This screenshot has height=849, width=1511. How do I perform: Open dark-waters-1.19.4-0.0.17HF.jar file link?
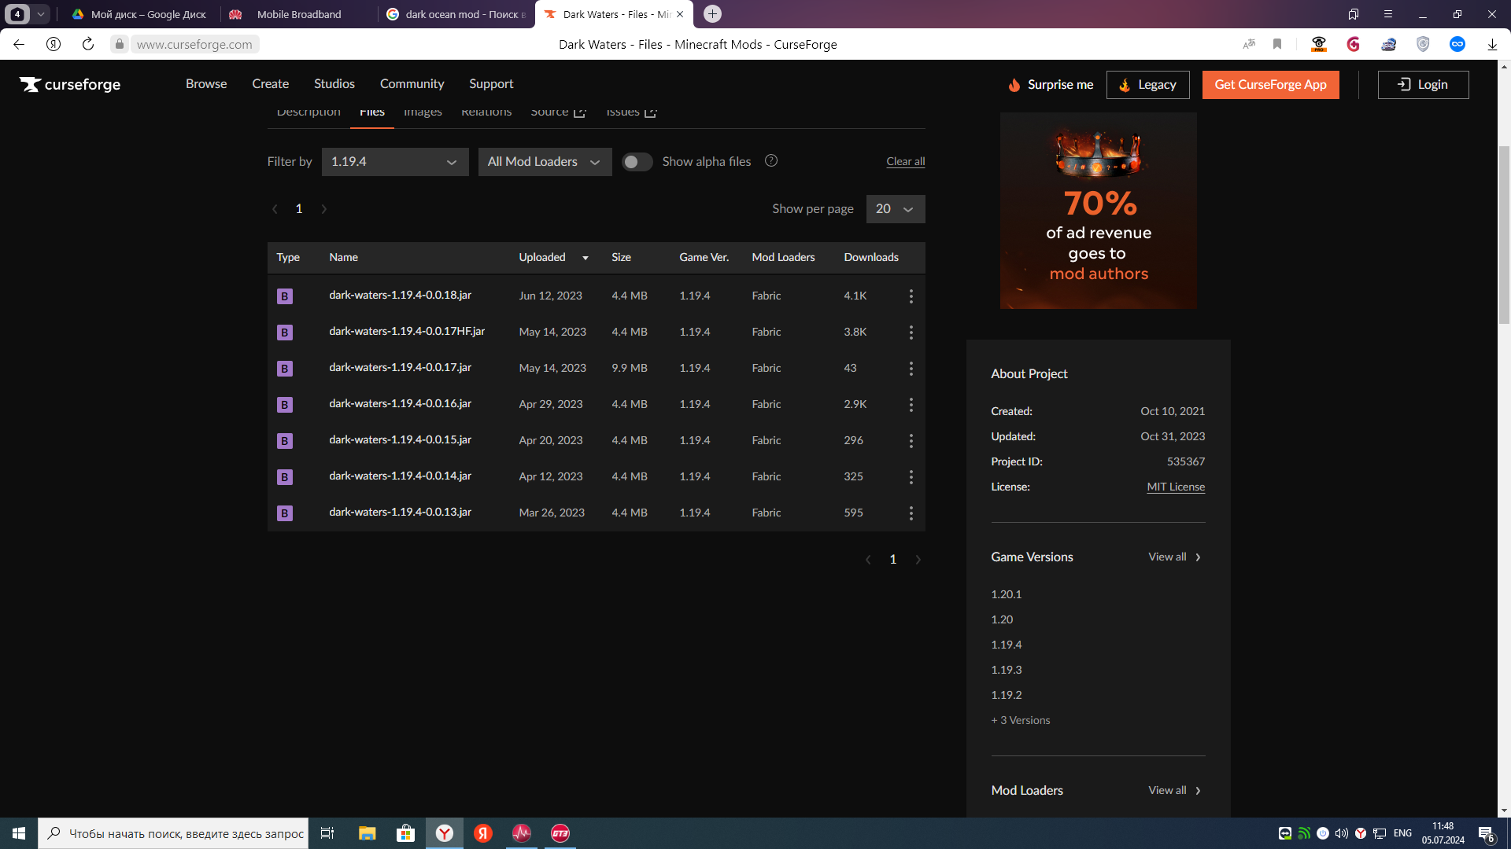pyautogui.click(x=407, y=332)
